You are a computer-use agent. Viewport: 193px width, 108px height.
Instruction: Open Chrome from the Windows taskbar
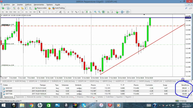click(31, 105)
